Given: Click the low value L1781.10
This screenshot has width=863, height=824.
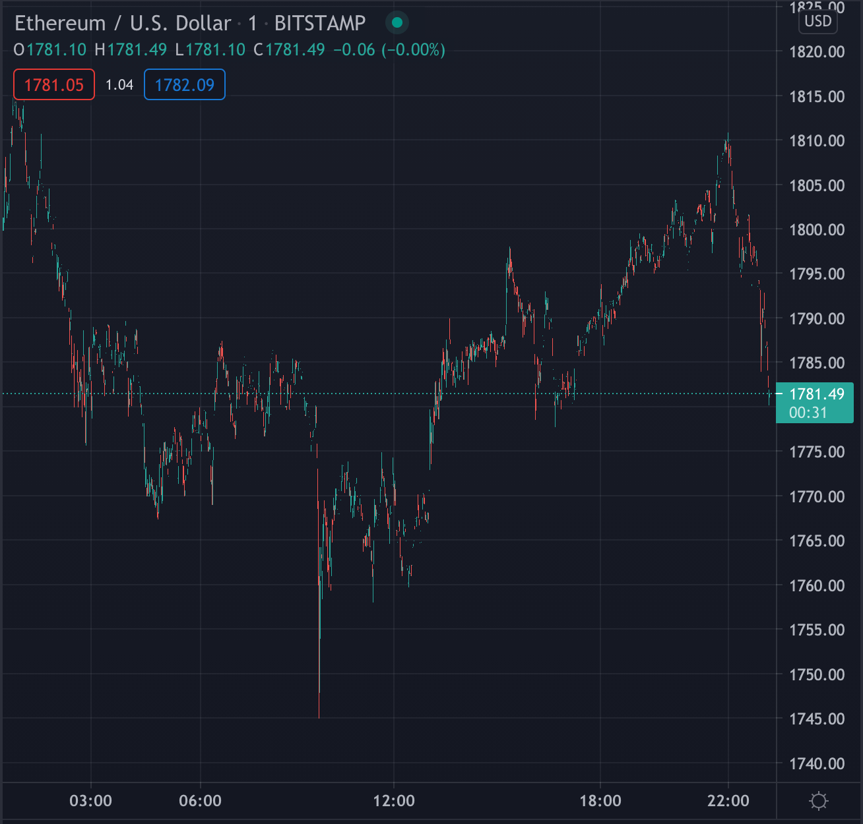Looking at the screenshot, I should click(x=210, y=50).
